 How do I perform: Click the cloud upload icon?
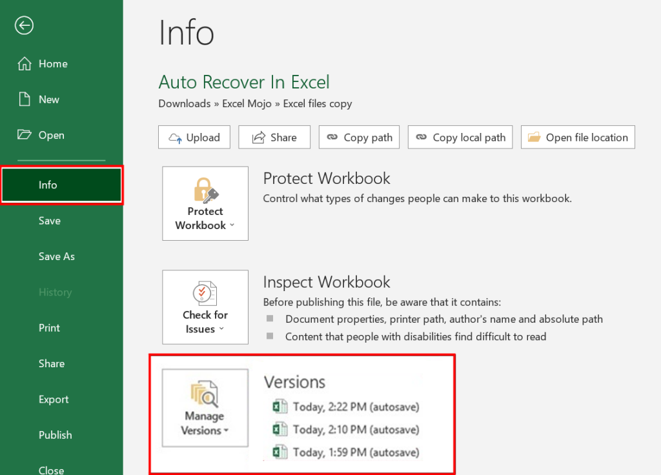coord(176,137)
